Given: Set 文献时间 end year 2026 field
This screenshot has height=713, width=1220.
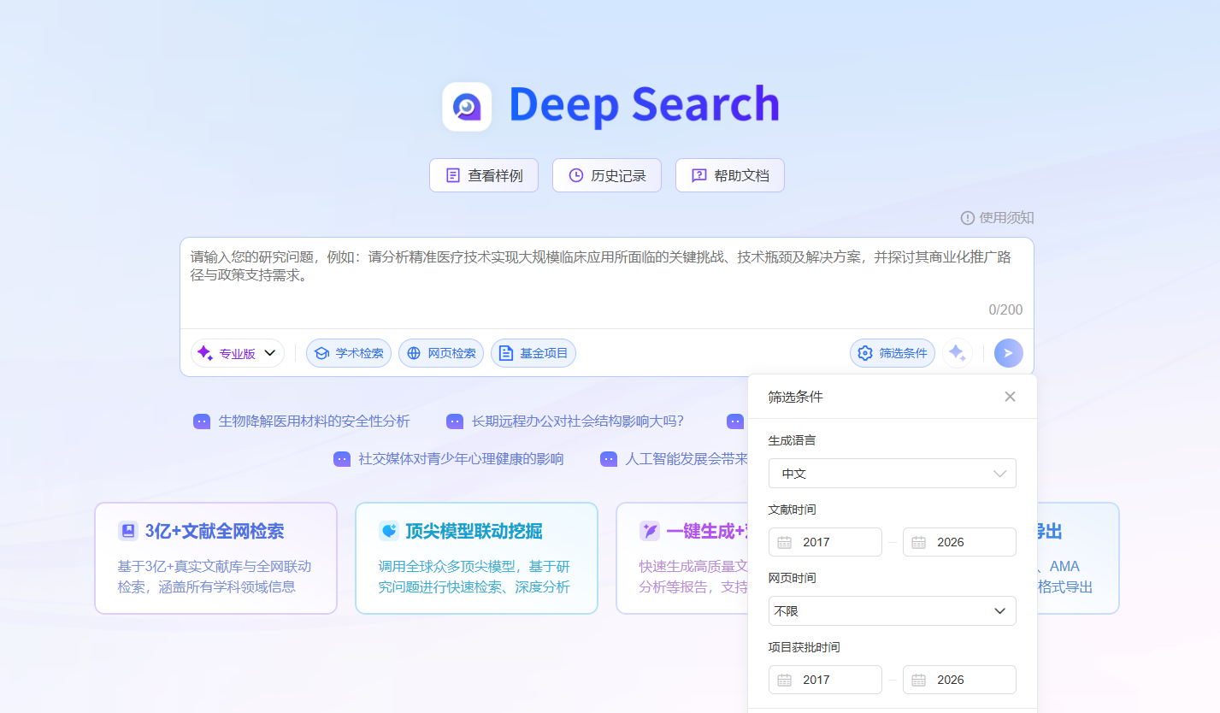Looking at the screenshot, I should pos(959,542).
